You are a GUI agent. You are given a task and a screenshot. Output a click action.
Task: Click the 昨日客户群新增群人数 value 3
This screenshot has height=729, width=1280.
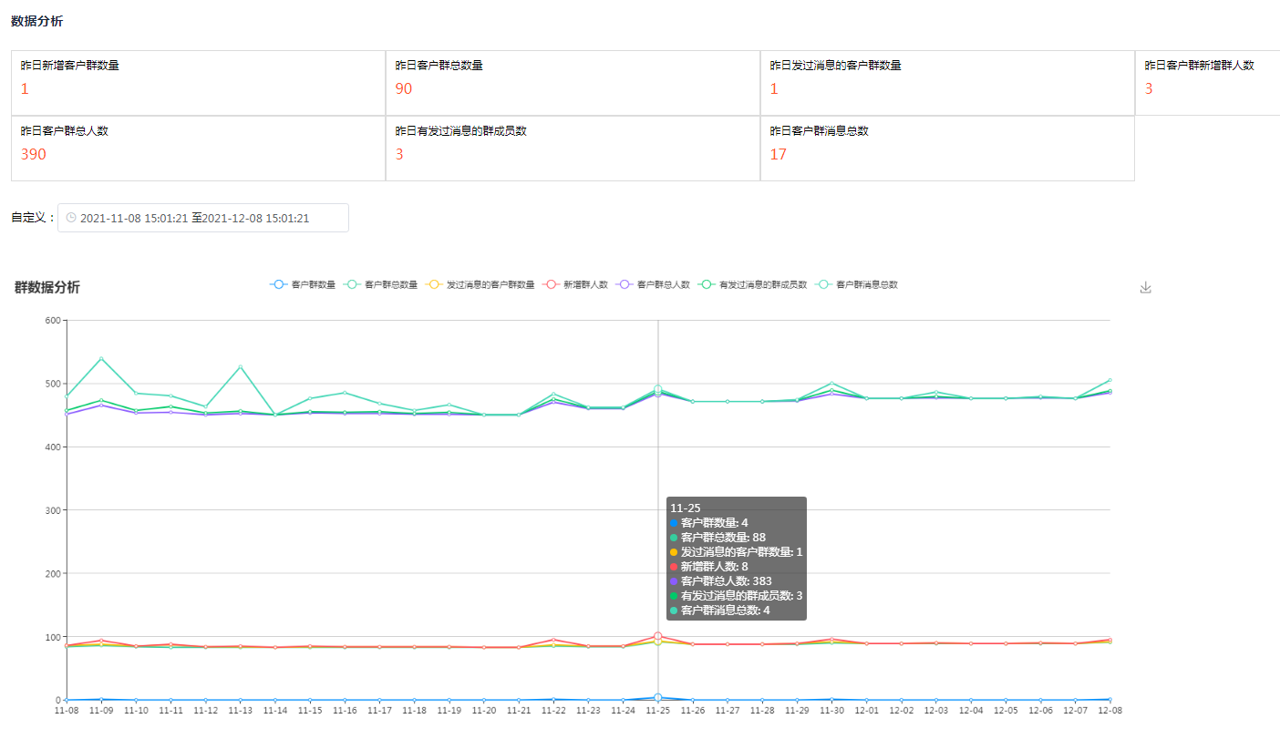coord(1149,88)
